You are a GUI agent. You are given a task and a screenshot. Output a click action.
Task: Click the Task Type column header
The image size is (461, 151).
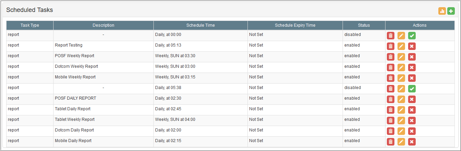coord(30,25)
